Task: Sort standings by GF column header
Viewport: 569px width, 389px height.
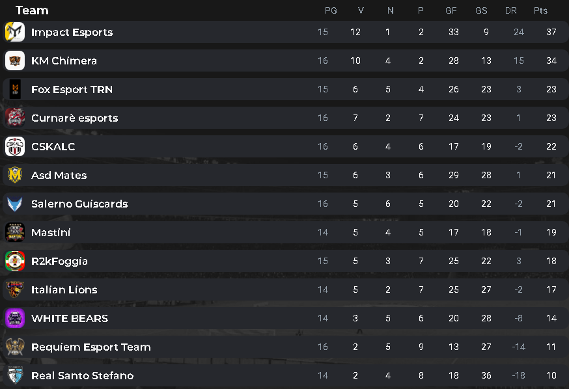Action: (x=451, y=10)
